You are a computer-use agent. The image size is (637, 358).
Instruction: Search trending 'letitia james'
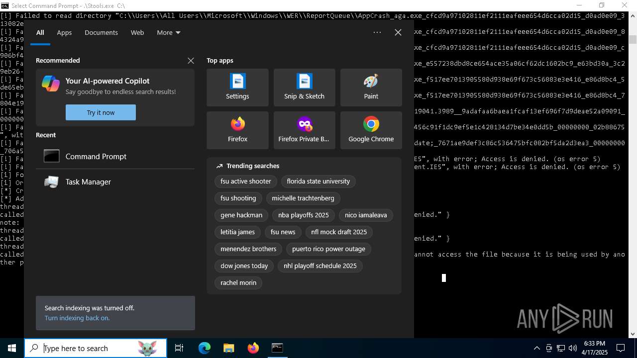click(x=237, y=232)
